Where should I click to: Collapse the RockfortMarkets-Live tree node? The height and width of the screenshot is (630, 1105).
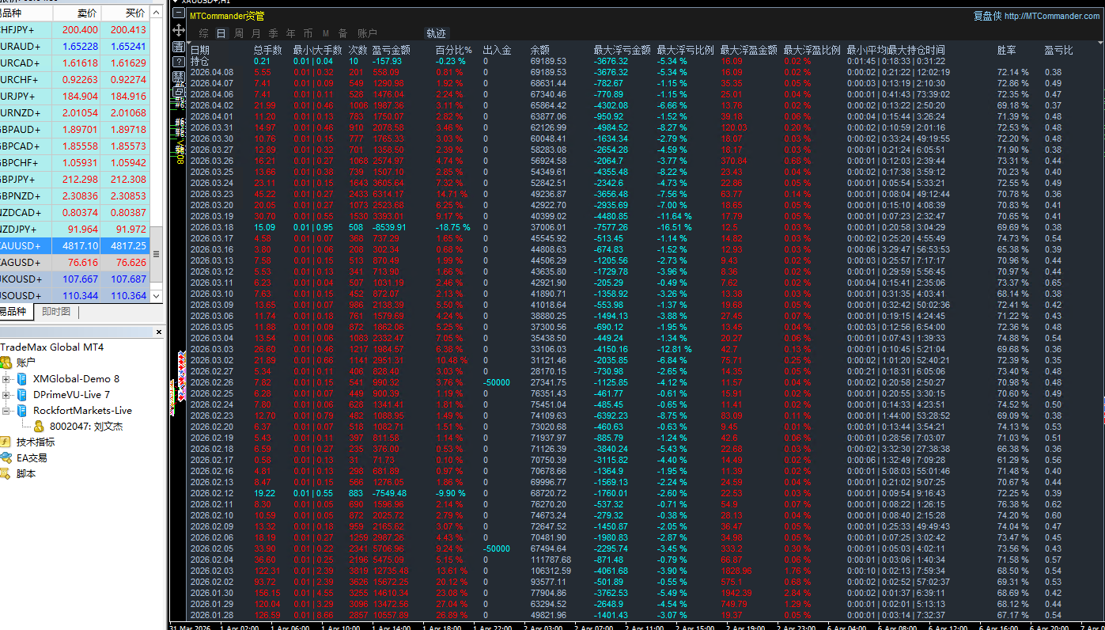[6, 411]
